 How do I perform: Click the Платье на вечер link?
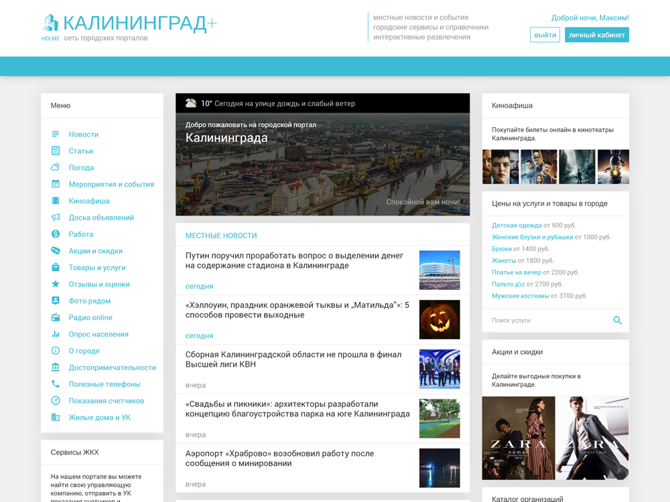[x=517, y=272]
